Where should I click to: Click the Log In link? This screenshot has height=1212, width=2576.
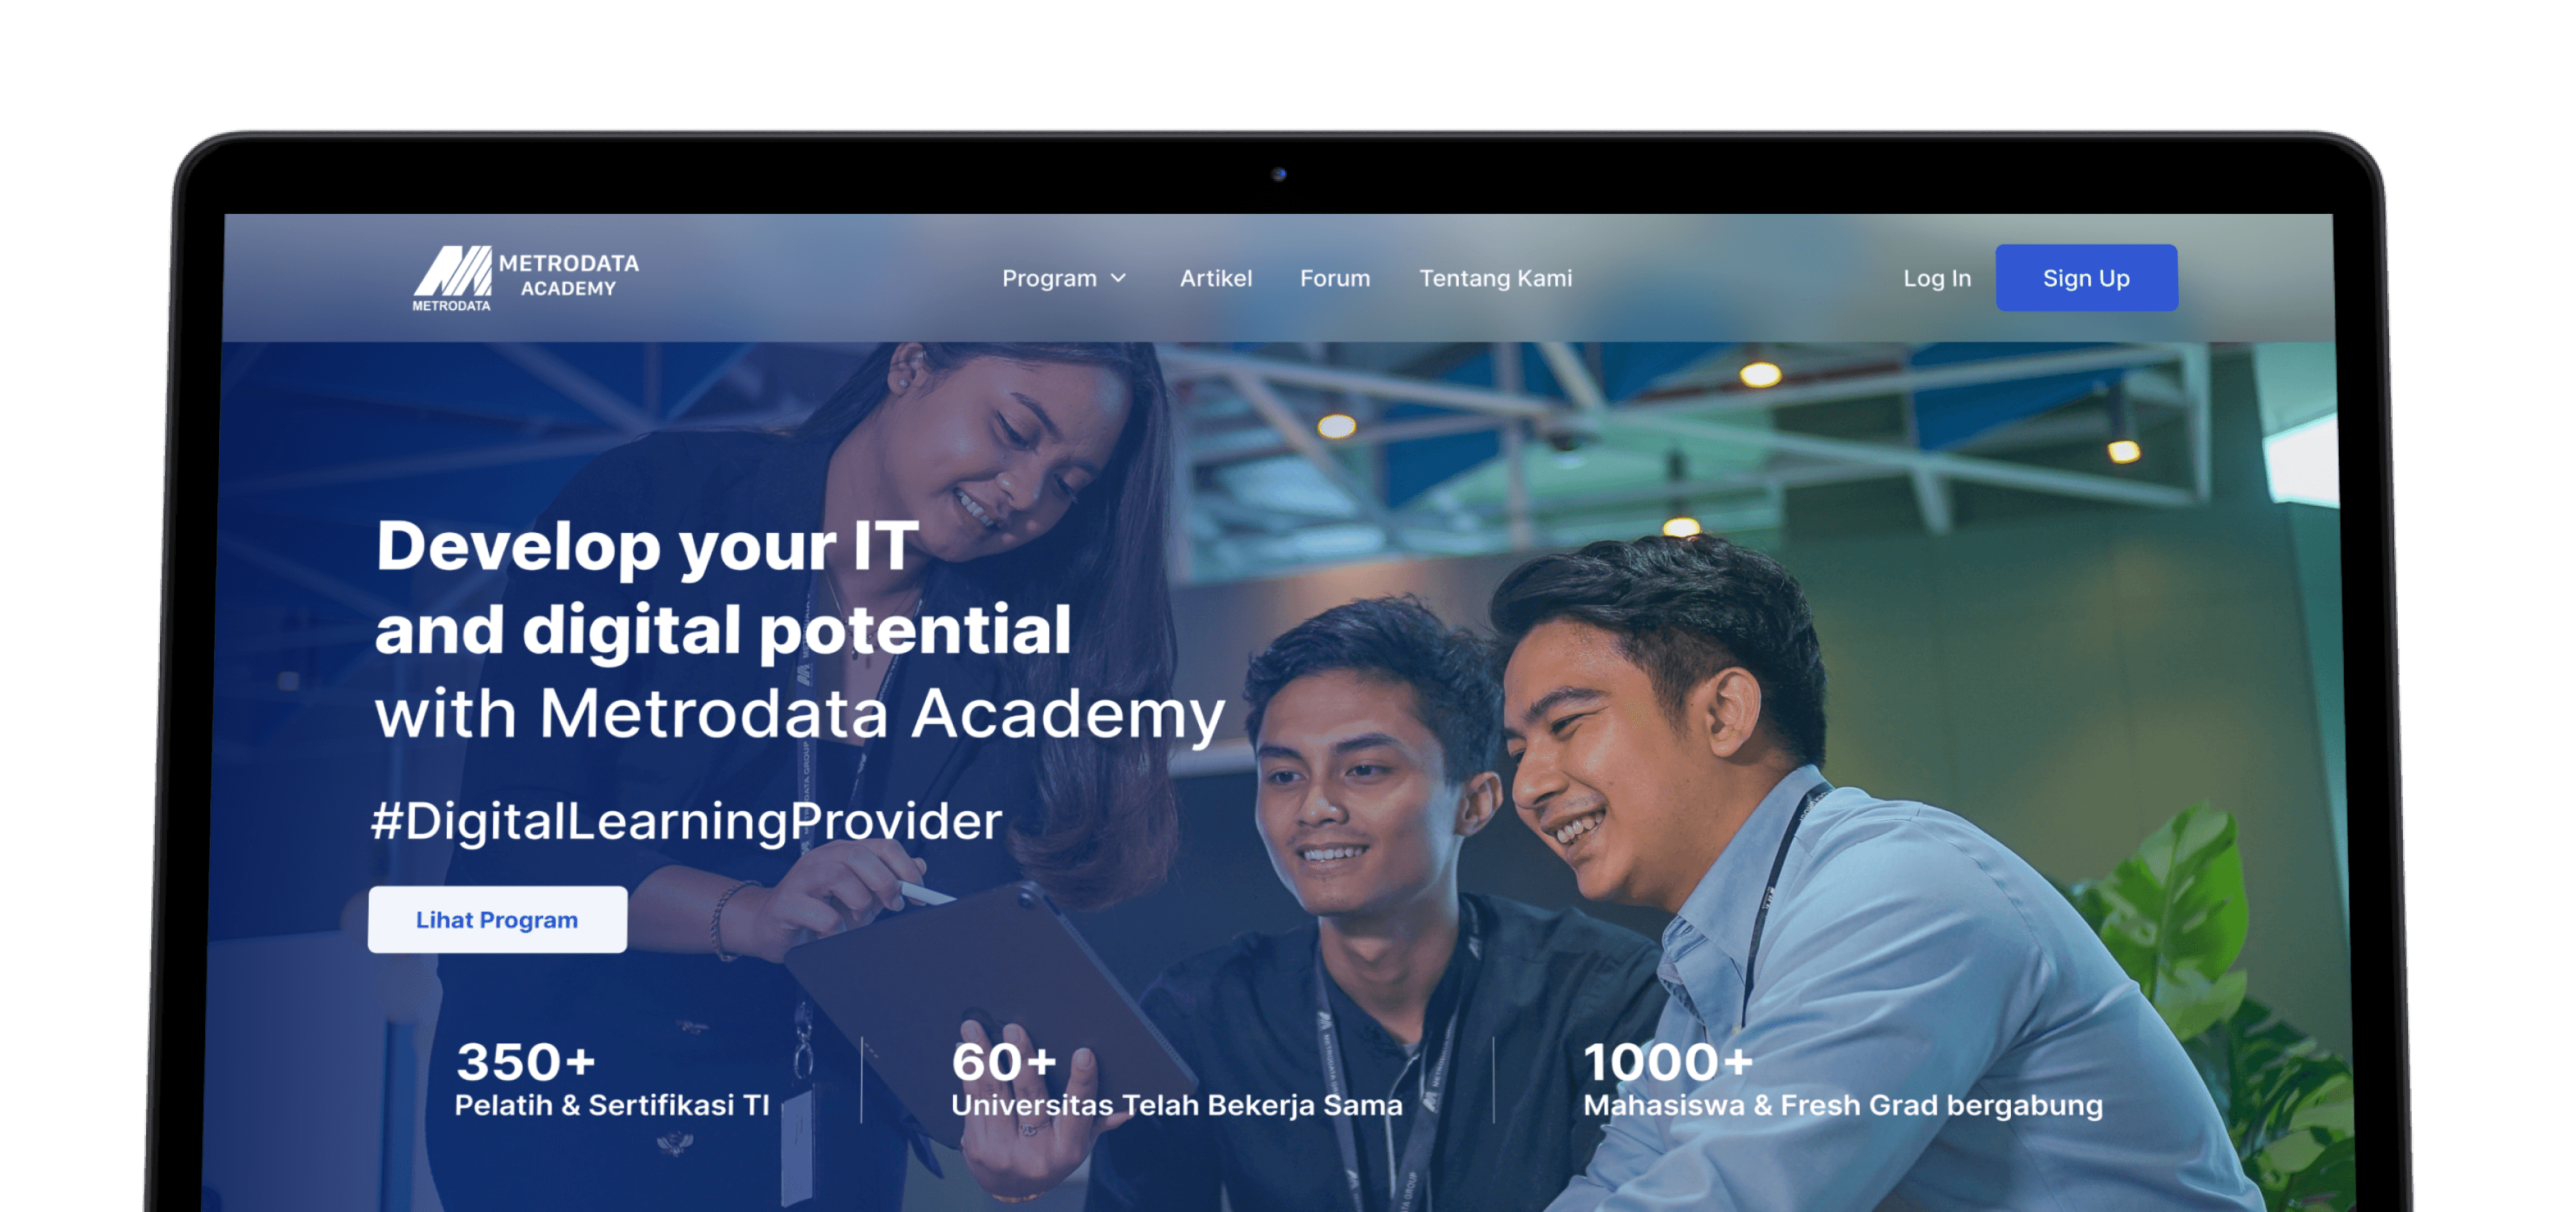click(x=1936, y=278)
